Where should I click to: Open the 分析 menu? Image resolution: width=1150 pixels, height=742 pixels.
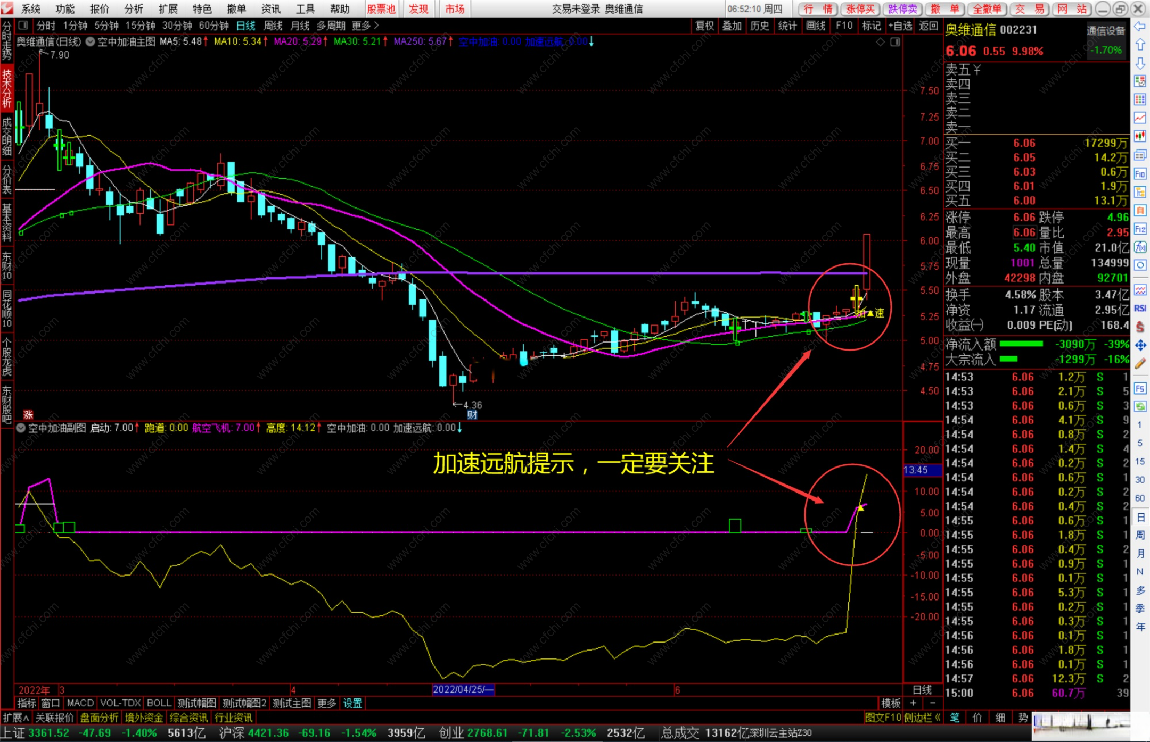pos(133,9)
